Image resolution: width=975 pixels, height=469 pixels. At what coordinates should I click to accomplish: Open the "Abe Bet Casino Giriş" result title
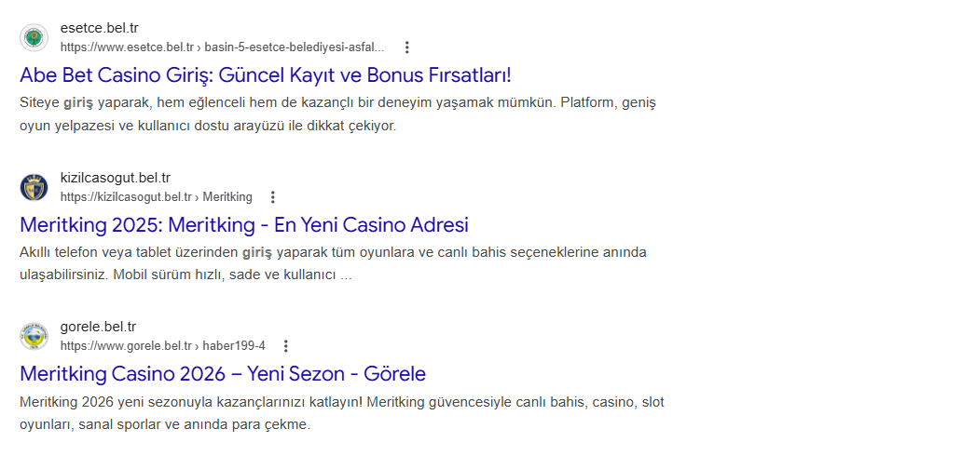coord(266,74)
